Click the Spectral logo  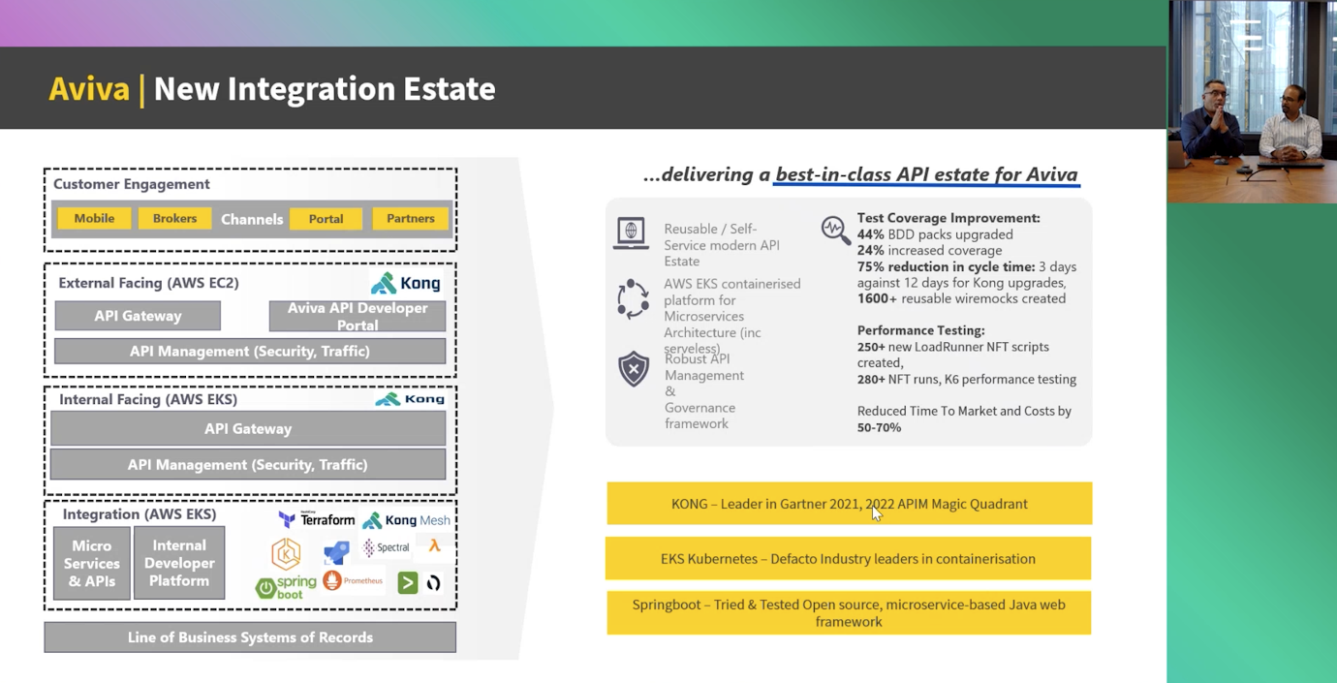pyautogui.click(x=386, y=547)
